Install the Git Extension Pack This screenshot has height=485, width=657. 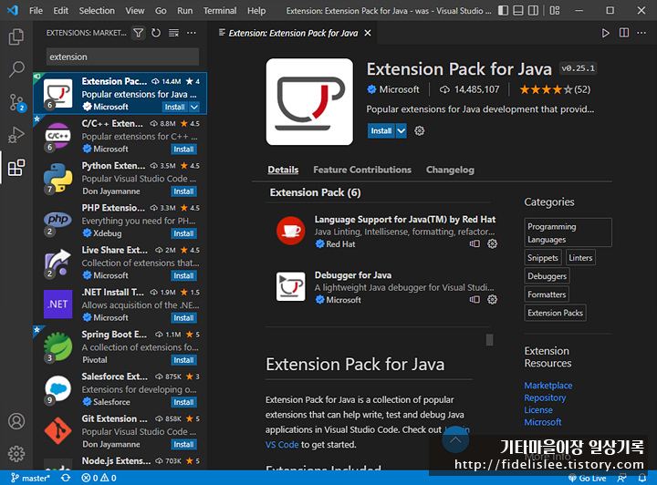coord(183,444)
